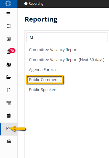Open the list lines sidebar icon

[9, 103]
